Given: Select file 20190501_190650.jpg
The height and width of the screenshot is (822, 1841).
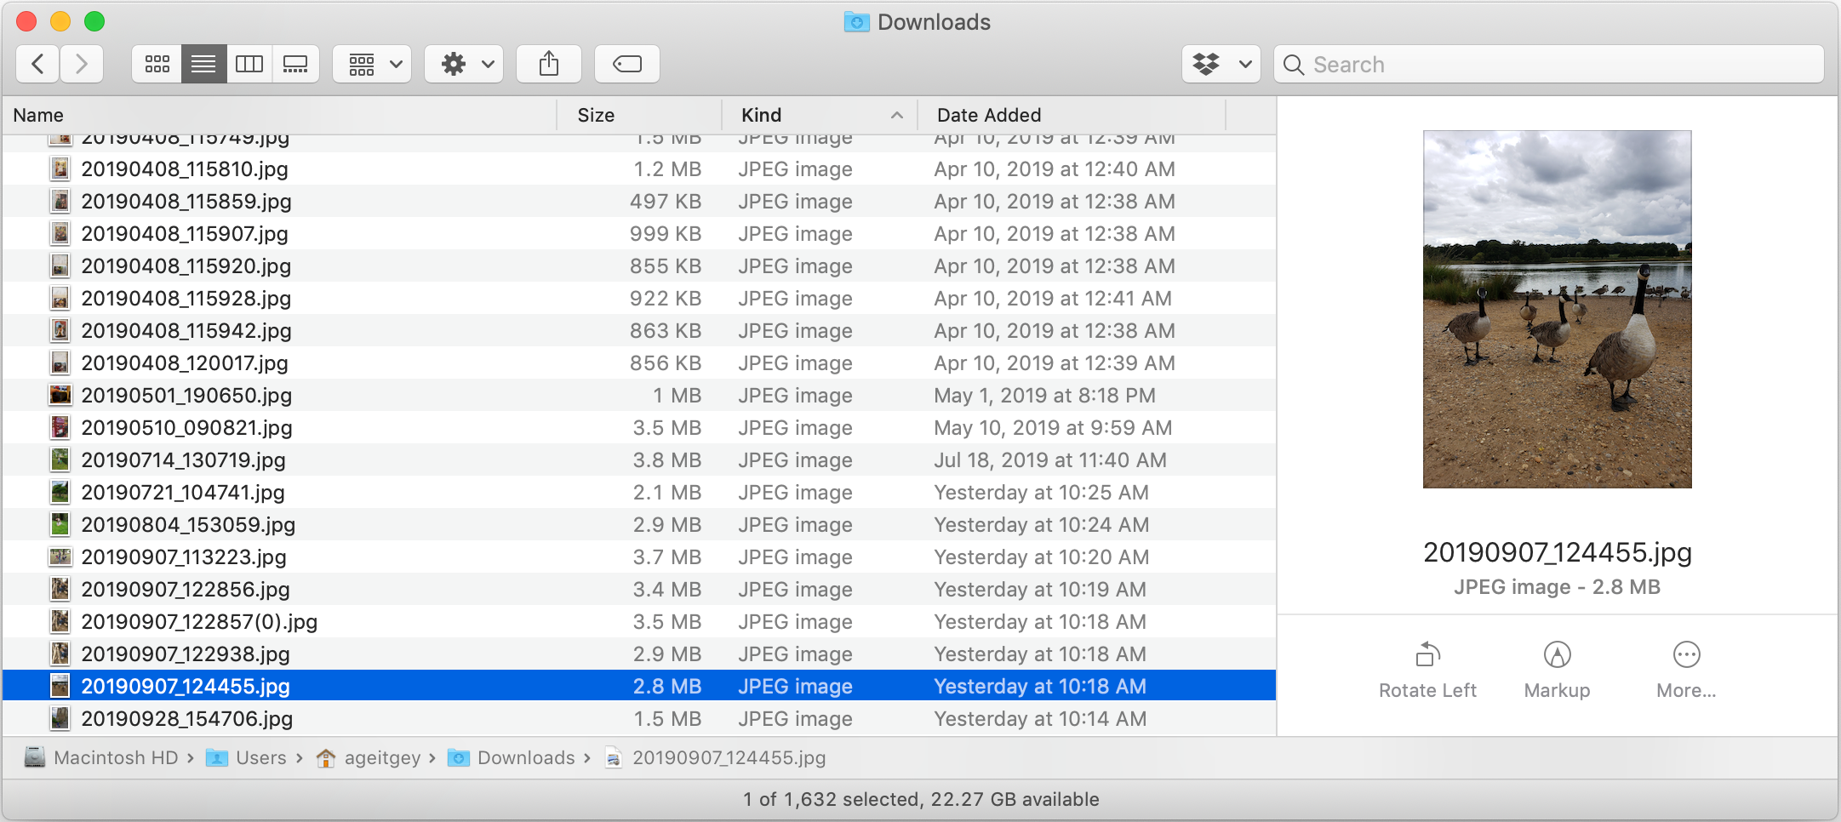Looking at the screenshot, I should (x=638, y=396).
